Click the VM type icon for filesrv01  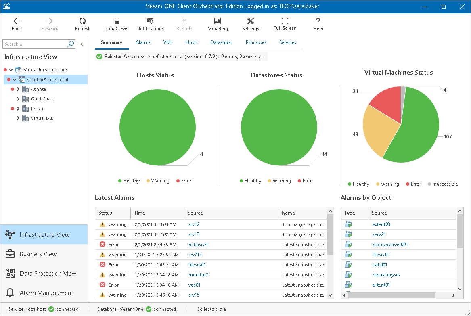pos(348,254)
